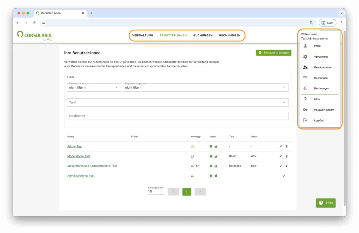Switch to the Buchungen top navigation tab

(203, 35)
